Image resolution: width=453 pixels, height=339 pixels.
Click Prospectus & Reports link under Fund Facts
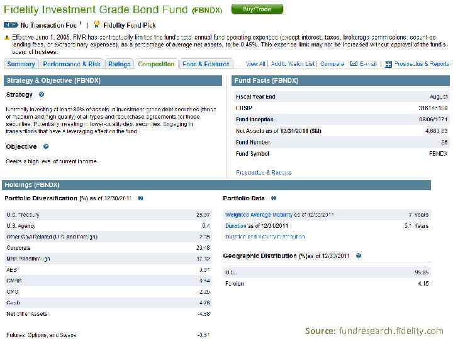(x=264, y=173)
